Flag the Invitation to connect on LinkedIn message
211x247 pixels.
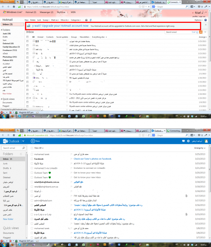pos(71,168)
